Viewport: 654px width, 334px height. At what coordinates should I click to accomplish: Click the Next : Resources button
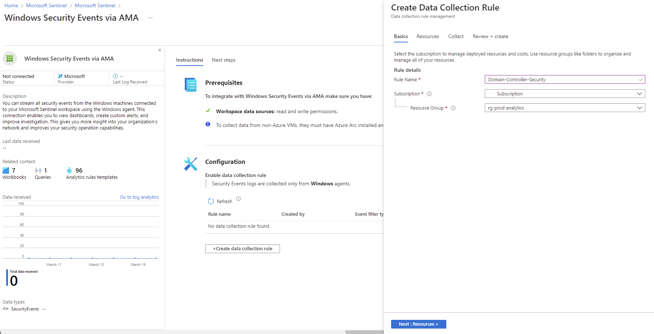pos(418,324)
